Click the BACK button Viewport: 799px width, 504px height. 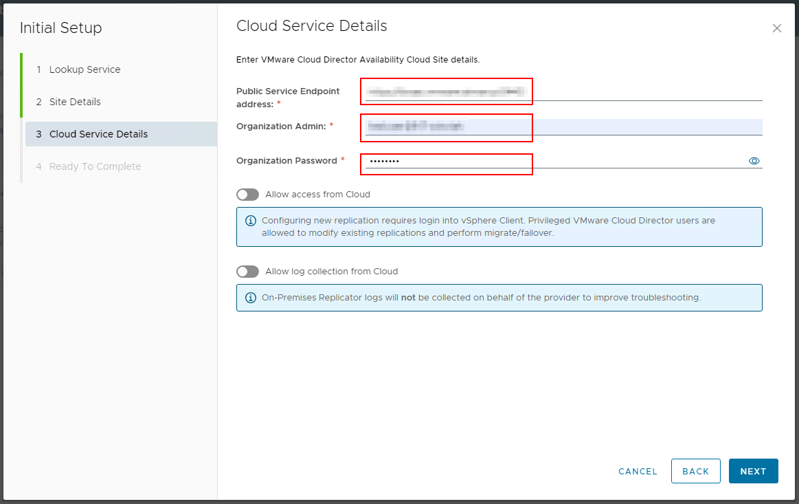pos(695,471)
